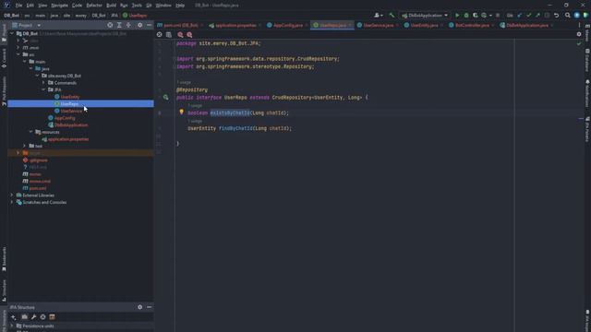Open JPA Structure panel gear settings
Viewport: 591px width, 332px height.
(x=139, y=307)
